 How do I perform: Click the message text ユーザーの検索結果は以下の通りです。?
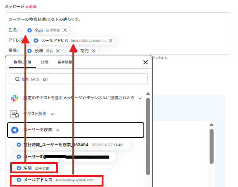[x=44, y=19]
